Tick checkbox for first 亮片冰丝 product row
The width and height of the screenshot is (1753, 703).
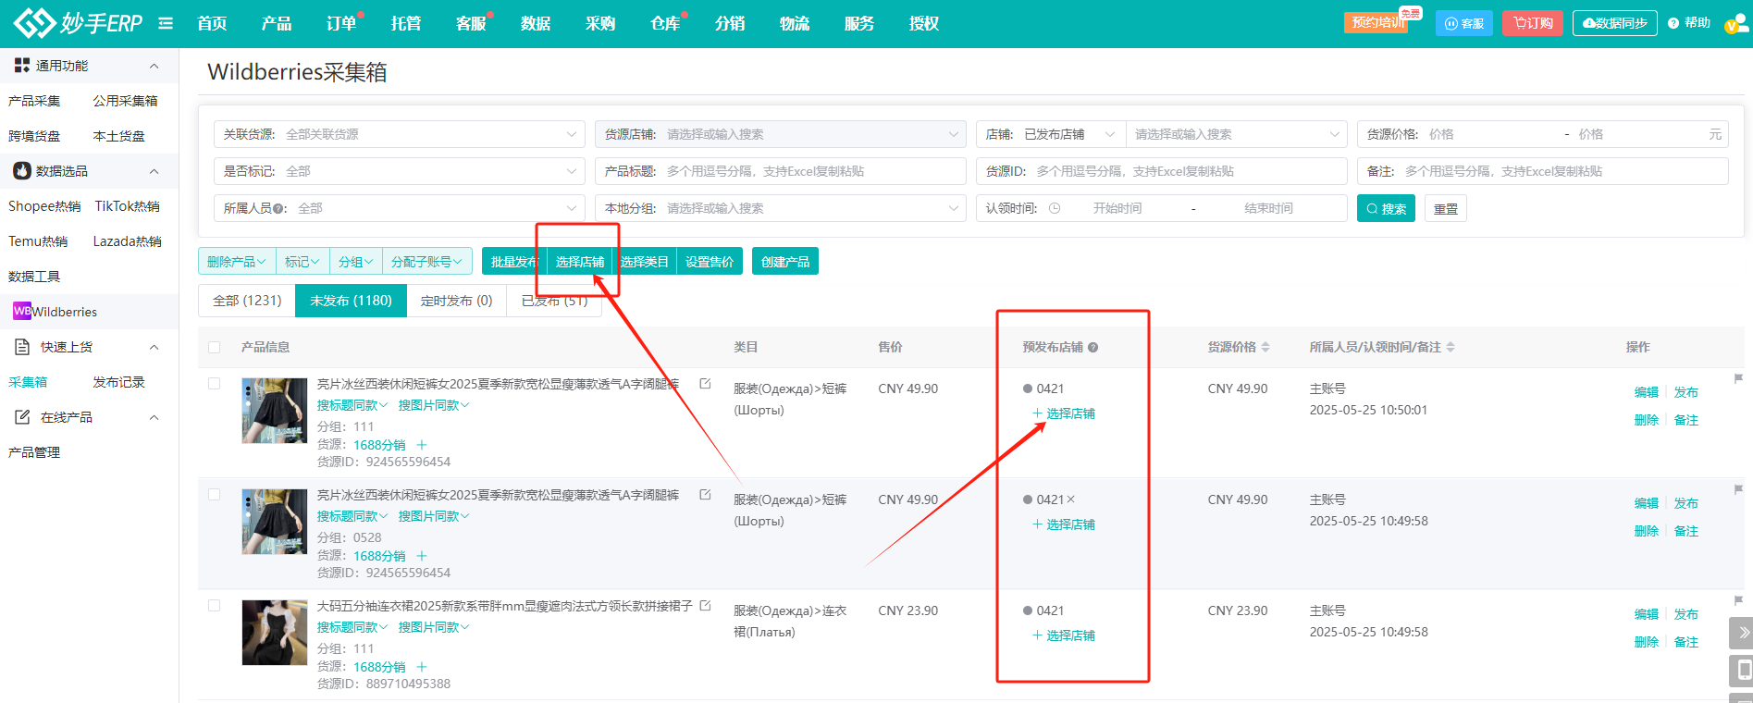tap(215, 384)
